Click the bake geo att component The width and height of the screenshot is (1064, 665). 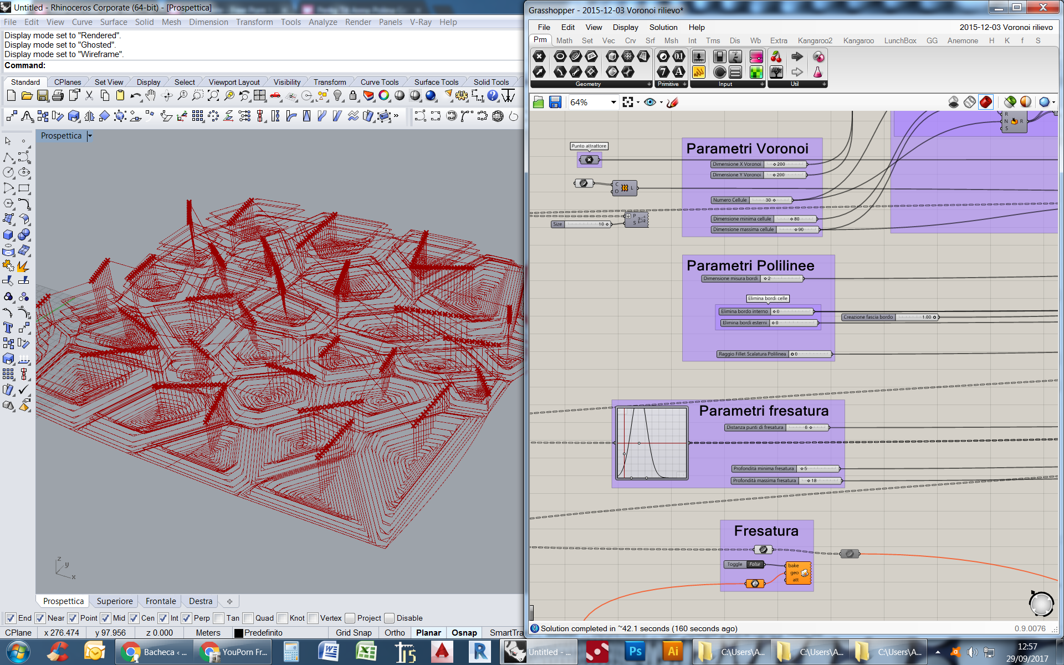pos(799,573)
